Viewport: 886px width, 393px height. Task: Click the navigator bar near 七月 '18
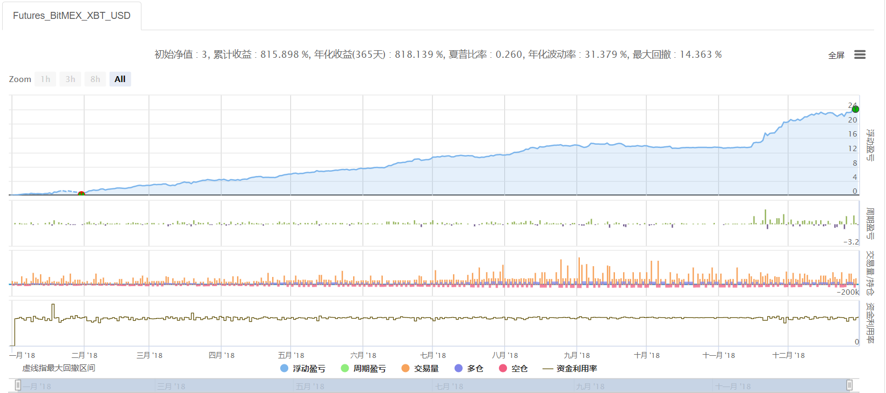449,386
